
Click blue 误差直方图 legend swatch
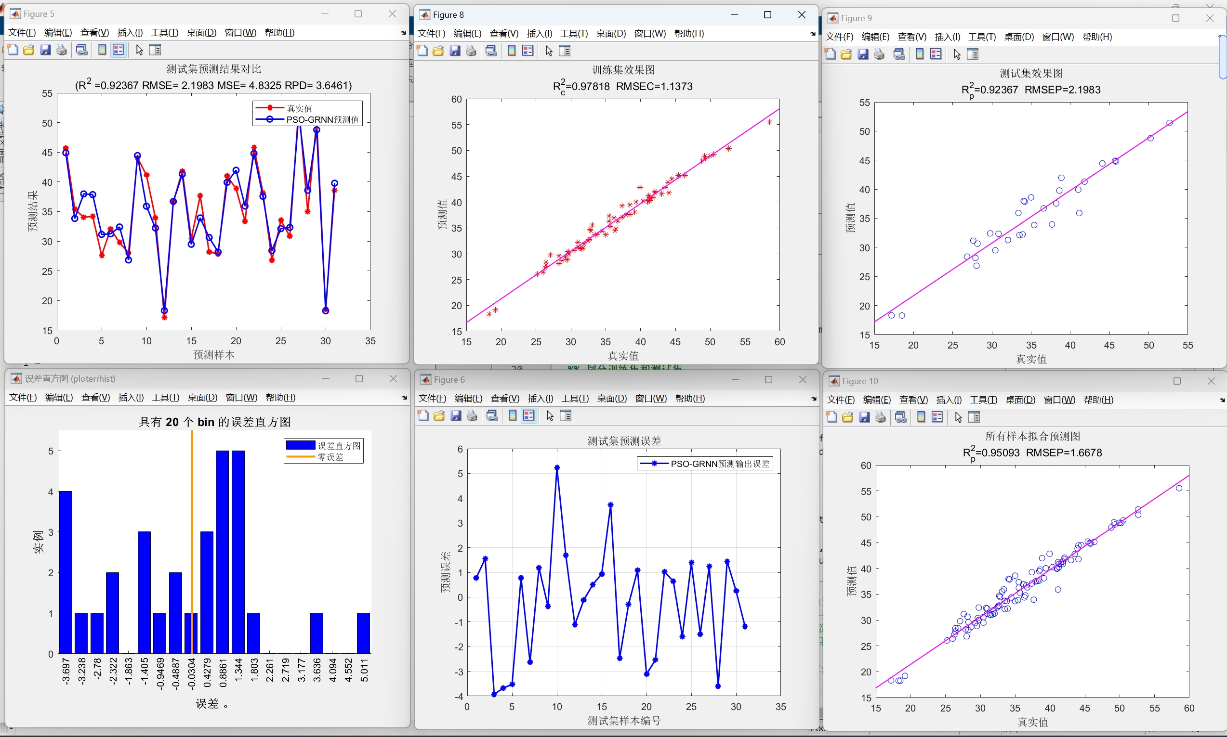pos(300,445)
